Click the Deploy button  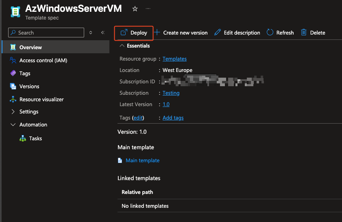point(134,33)
